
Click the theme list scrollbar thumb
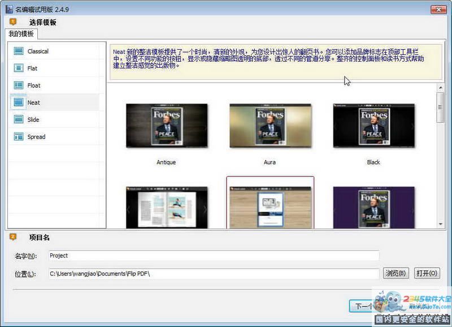pyautogui.click(x=440, y=107)
